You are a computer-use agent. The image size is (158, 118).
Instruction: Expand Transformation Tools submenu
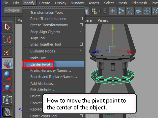click(80, 12)
